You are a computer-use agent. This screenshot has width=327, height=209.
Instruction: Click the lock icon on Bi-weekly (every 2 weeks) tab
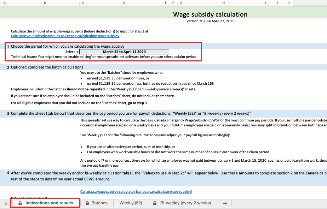[155, 203]
